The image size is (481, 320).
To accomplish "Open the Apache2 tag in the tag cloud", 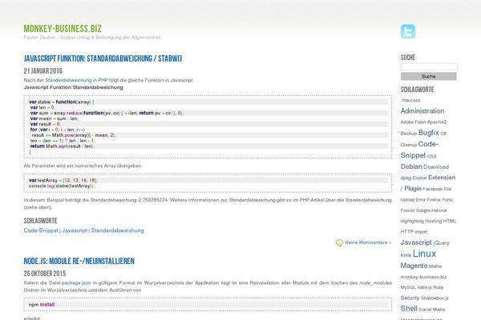I will [437, 122].
